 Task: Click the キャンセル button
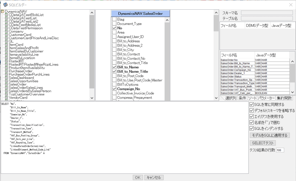click(x=153, y=178)
